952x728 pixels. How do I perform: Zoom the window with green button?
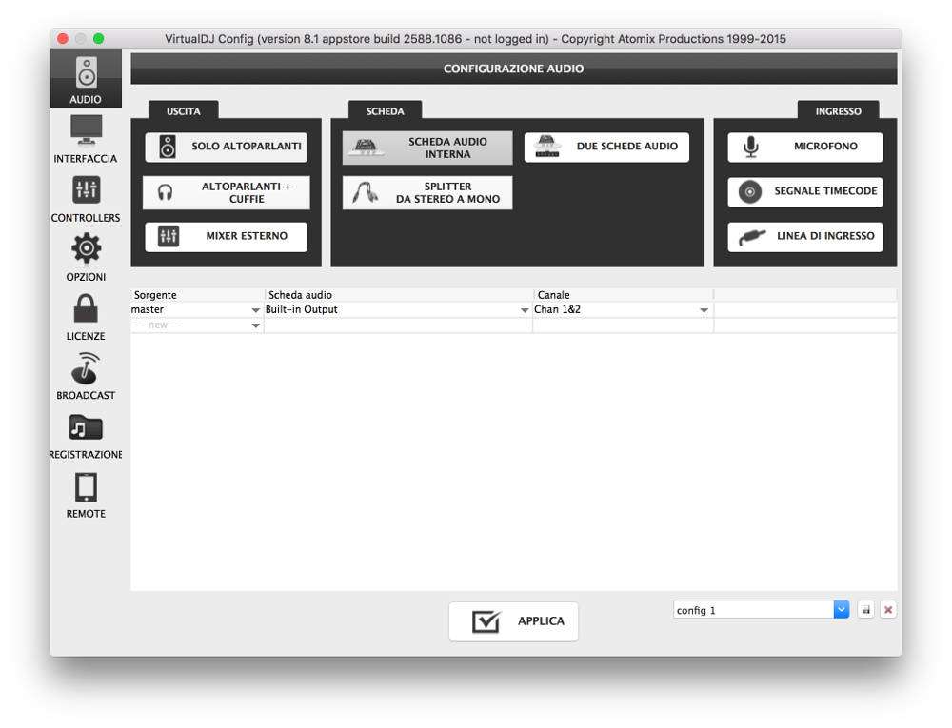(98, 39)
